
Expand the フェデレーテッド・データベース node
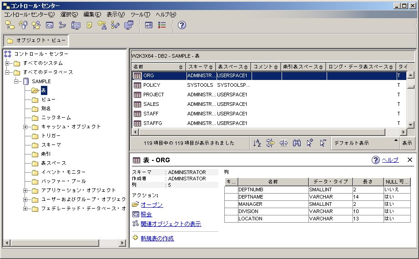[x=25, y=209]
